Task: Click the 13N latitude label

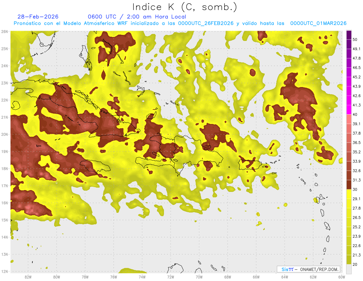Action: click(x=5, y=254)
